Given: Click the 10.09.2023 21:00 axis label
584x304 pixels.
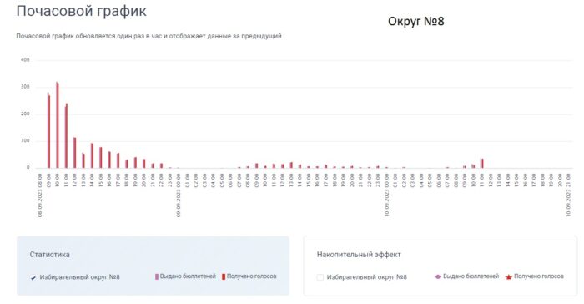Looking at the screenshot, I should pos(568,195).
